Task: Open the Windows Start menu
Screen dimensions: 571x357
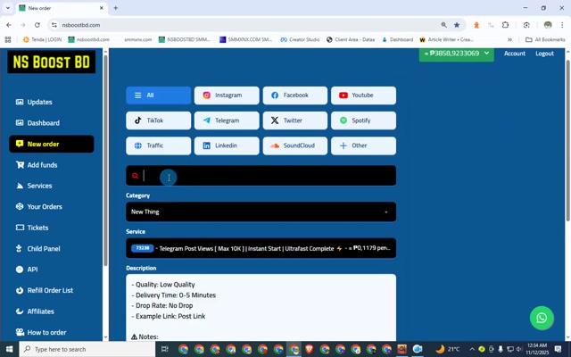Action: pyautogui.click(x=10, y=349)
